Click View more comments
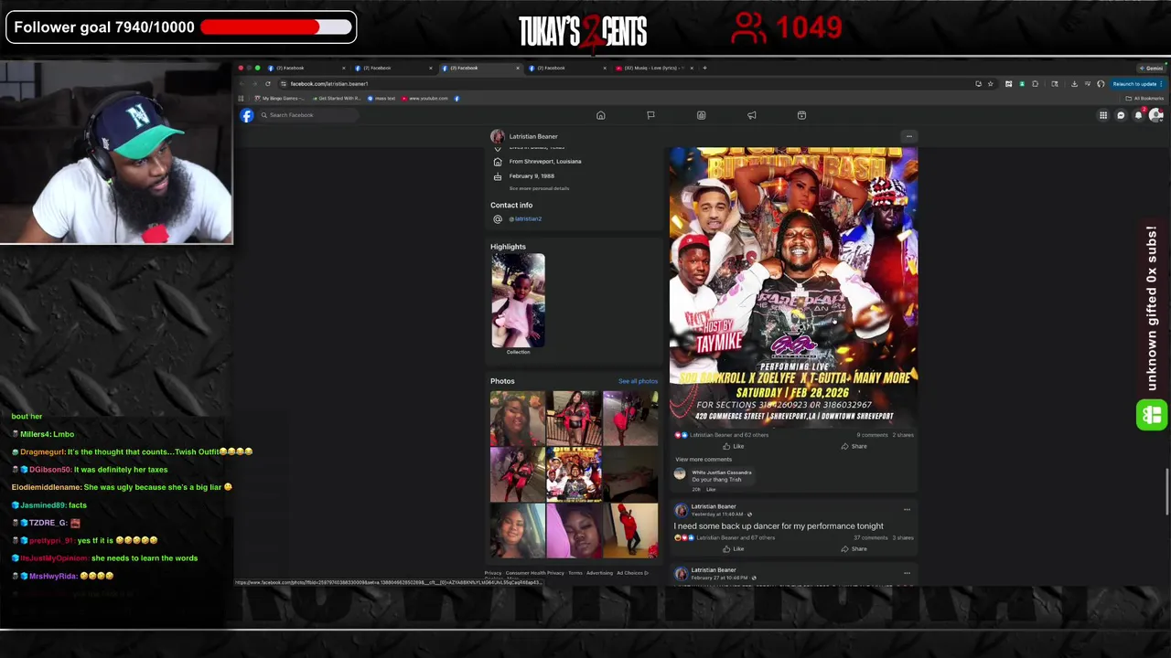 pyautogui.click(x=704, y=460)
